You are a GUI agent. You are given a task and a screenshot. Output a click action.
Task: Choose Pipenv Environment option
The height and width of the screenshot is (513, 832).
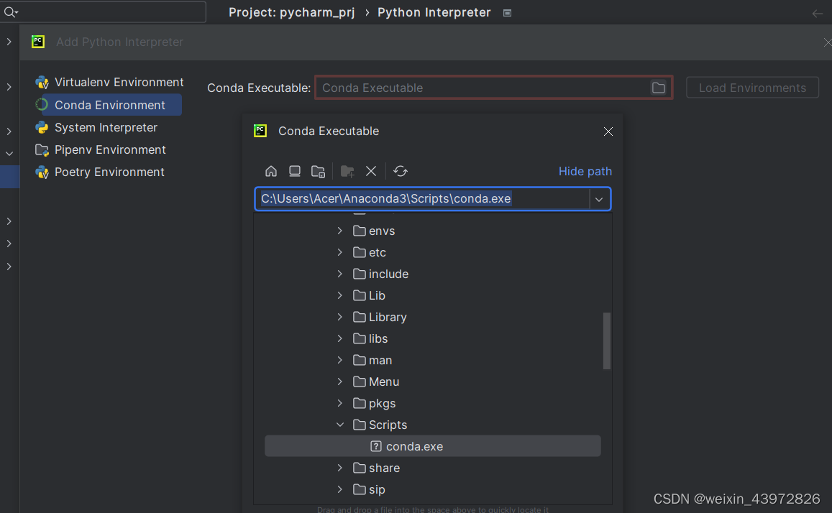[x=106, y=149]
